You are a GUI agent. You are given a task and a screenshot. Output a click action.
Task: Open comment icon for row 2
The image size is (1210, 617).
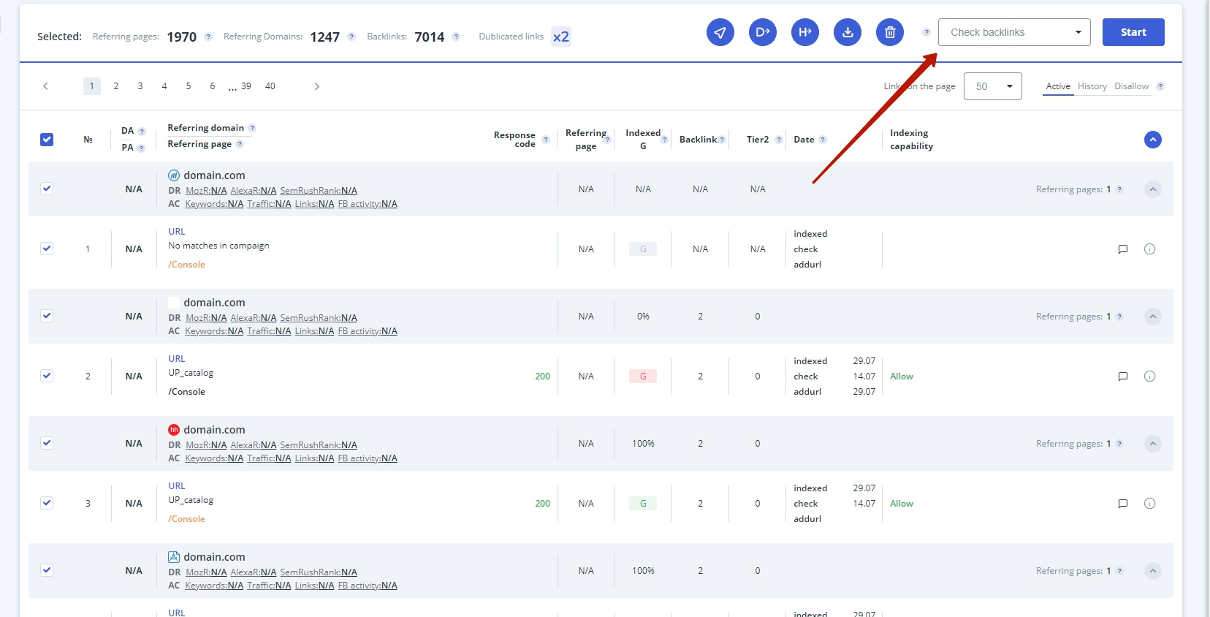[x=1123, y=376]
